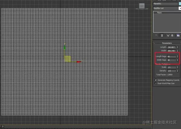This screenshot has height=129, width=181.
Task: Click the Width spinner arrows
Action: click(178, 51)
